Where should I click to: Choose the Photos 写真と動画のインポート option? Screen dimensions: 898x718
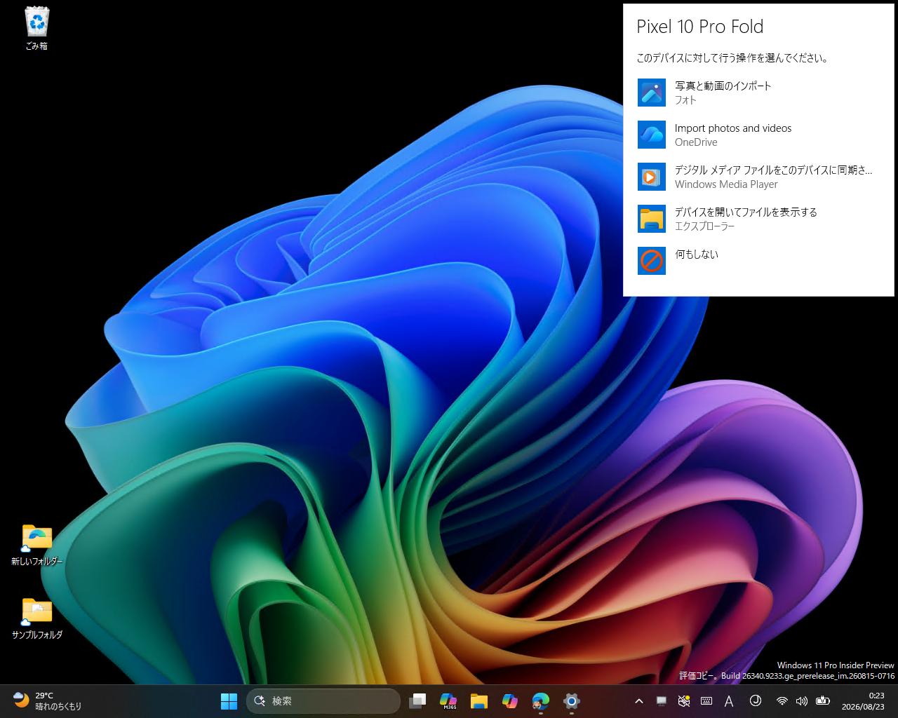point(758,93)
